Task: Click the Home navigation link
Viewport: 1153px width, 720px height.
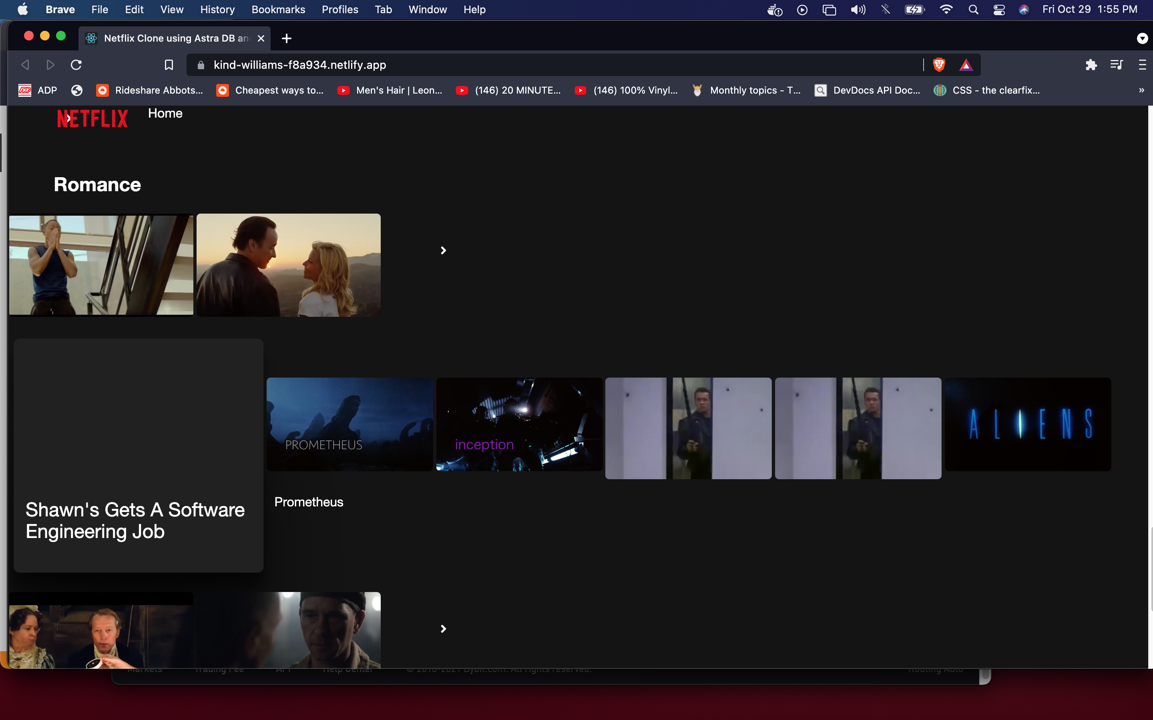Action: 165,113
